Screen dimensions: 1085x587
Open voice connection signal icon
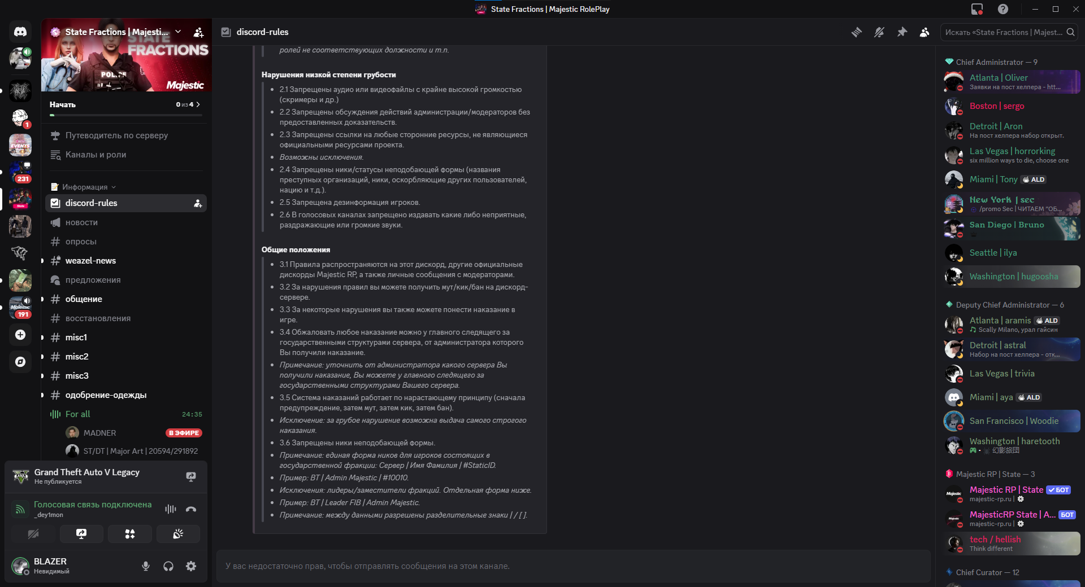point(20,509)
